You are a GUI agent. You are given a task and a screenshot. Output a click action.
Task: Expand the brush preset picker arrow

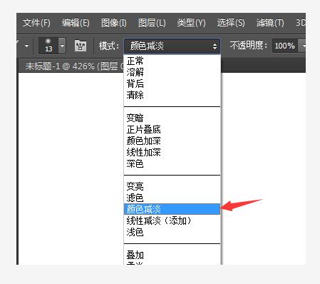[62, 46]
